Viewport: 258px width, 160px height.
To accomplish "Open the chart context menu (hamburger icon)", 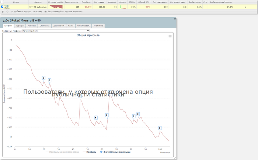I will tap(170, 36).
